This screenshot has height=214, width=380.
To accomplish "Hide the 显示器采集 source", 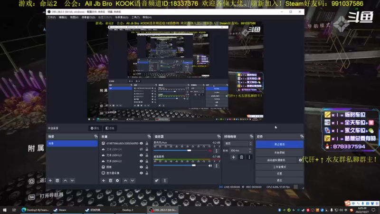I will coord(141,173).
